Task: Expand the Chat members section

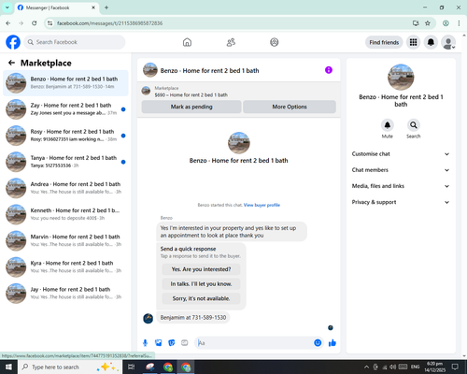Action: 401,170
